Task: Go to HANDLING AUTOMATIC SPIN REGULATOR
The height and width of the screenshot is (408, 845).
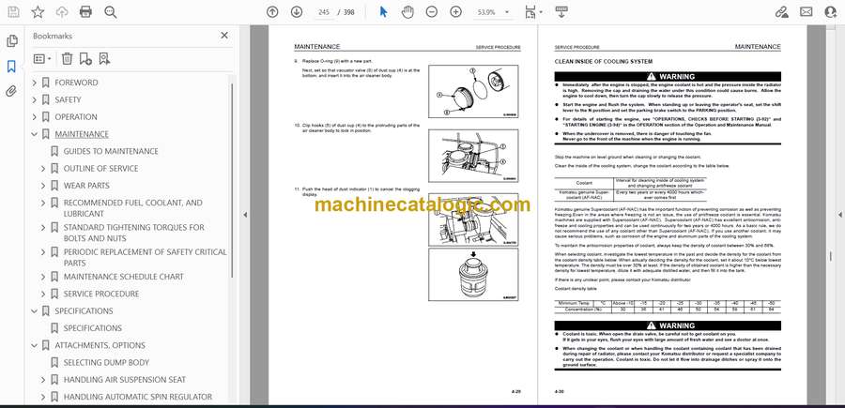Action: [x=137, y=397]
